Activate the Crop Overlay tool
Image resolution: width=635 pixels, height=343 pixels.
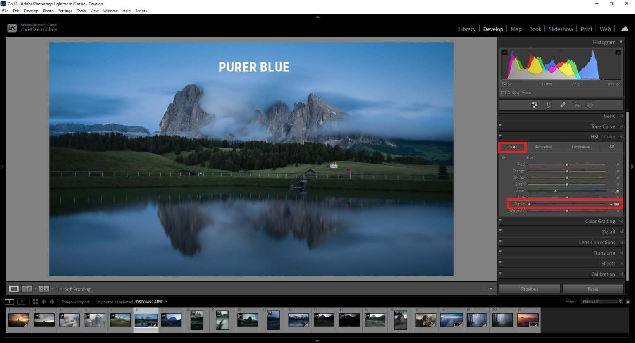(x=549, y=105)
